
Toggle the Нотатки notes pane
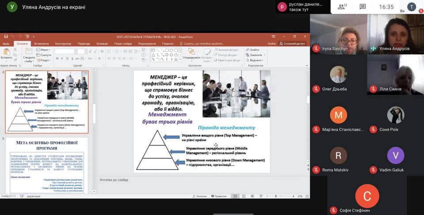click(x=201, y=196)
